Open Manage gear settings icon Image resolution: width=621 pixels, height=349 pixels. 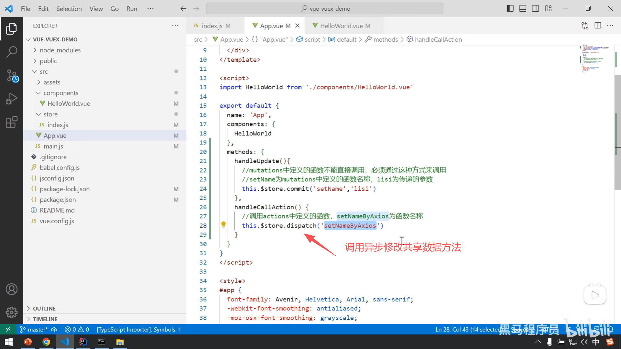coord(12,312)
